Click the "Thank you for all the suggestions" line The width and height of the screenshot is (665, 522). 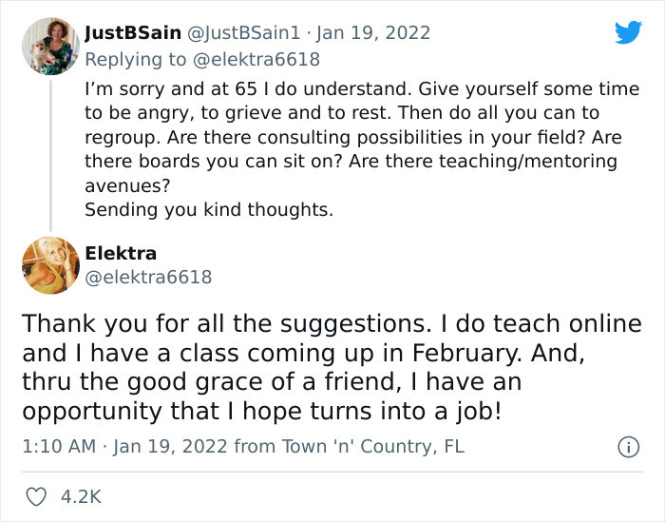332,324
